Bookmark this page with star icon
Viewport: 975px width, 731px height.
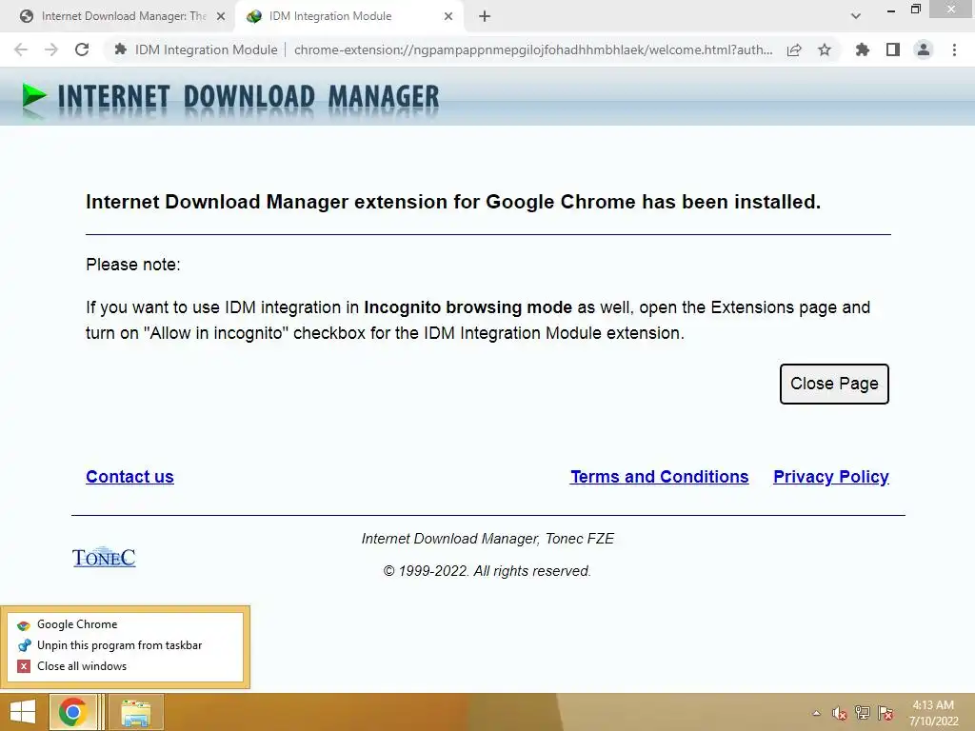[825, 49]
